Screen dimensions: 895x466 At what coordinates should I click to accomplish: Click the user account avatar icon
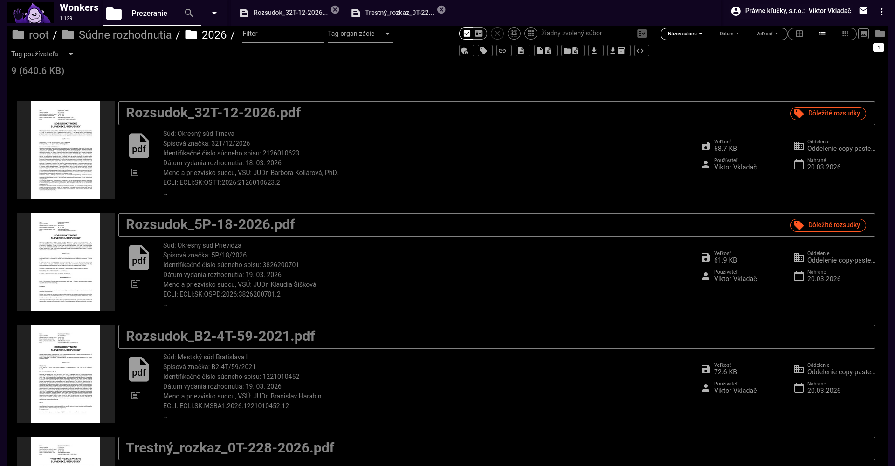736,11
